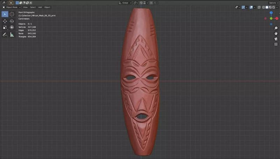
Task: Click the green Y axis gizmo handle
Action: click(x=271, y=19)
